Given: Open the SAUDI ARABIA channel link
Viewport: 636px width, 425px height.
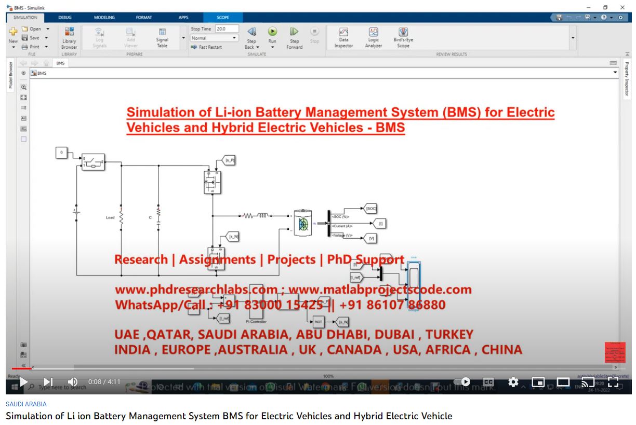Looking at the screenshot, I should 26,404.
